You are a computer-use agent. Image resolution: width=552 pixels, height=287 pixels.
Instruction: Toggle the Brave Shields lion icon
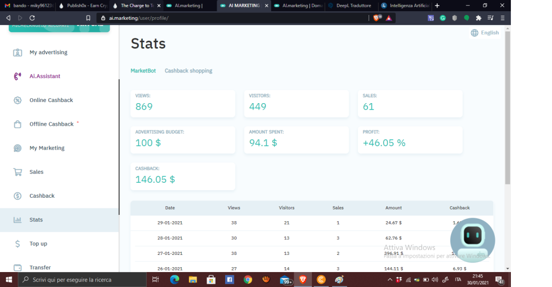pos(377,18)
